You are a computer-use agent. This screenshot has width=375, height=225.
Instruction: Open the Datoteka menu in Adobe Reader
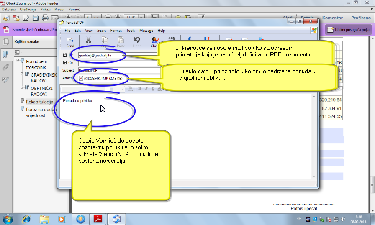[9, 9]
